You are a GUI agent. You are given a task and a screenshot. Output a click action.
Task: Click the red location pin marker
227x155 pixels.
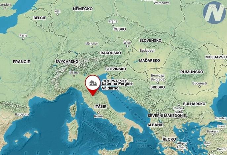pyautogui.click(x=93, y=85)
